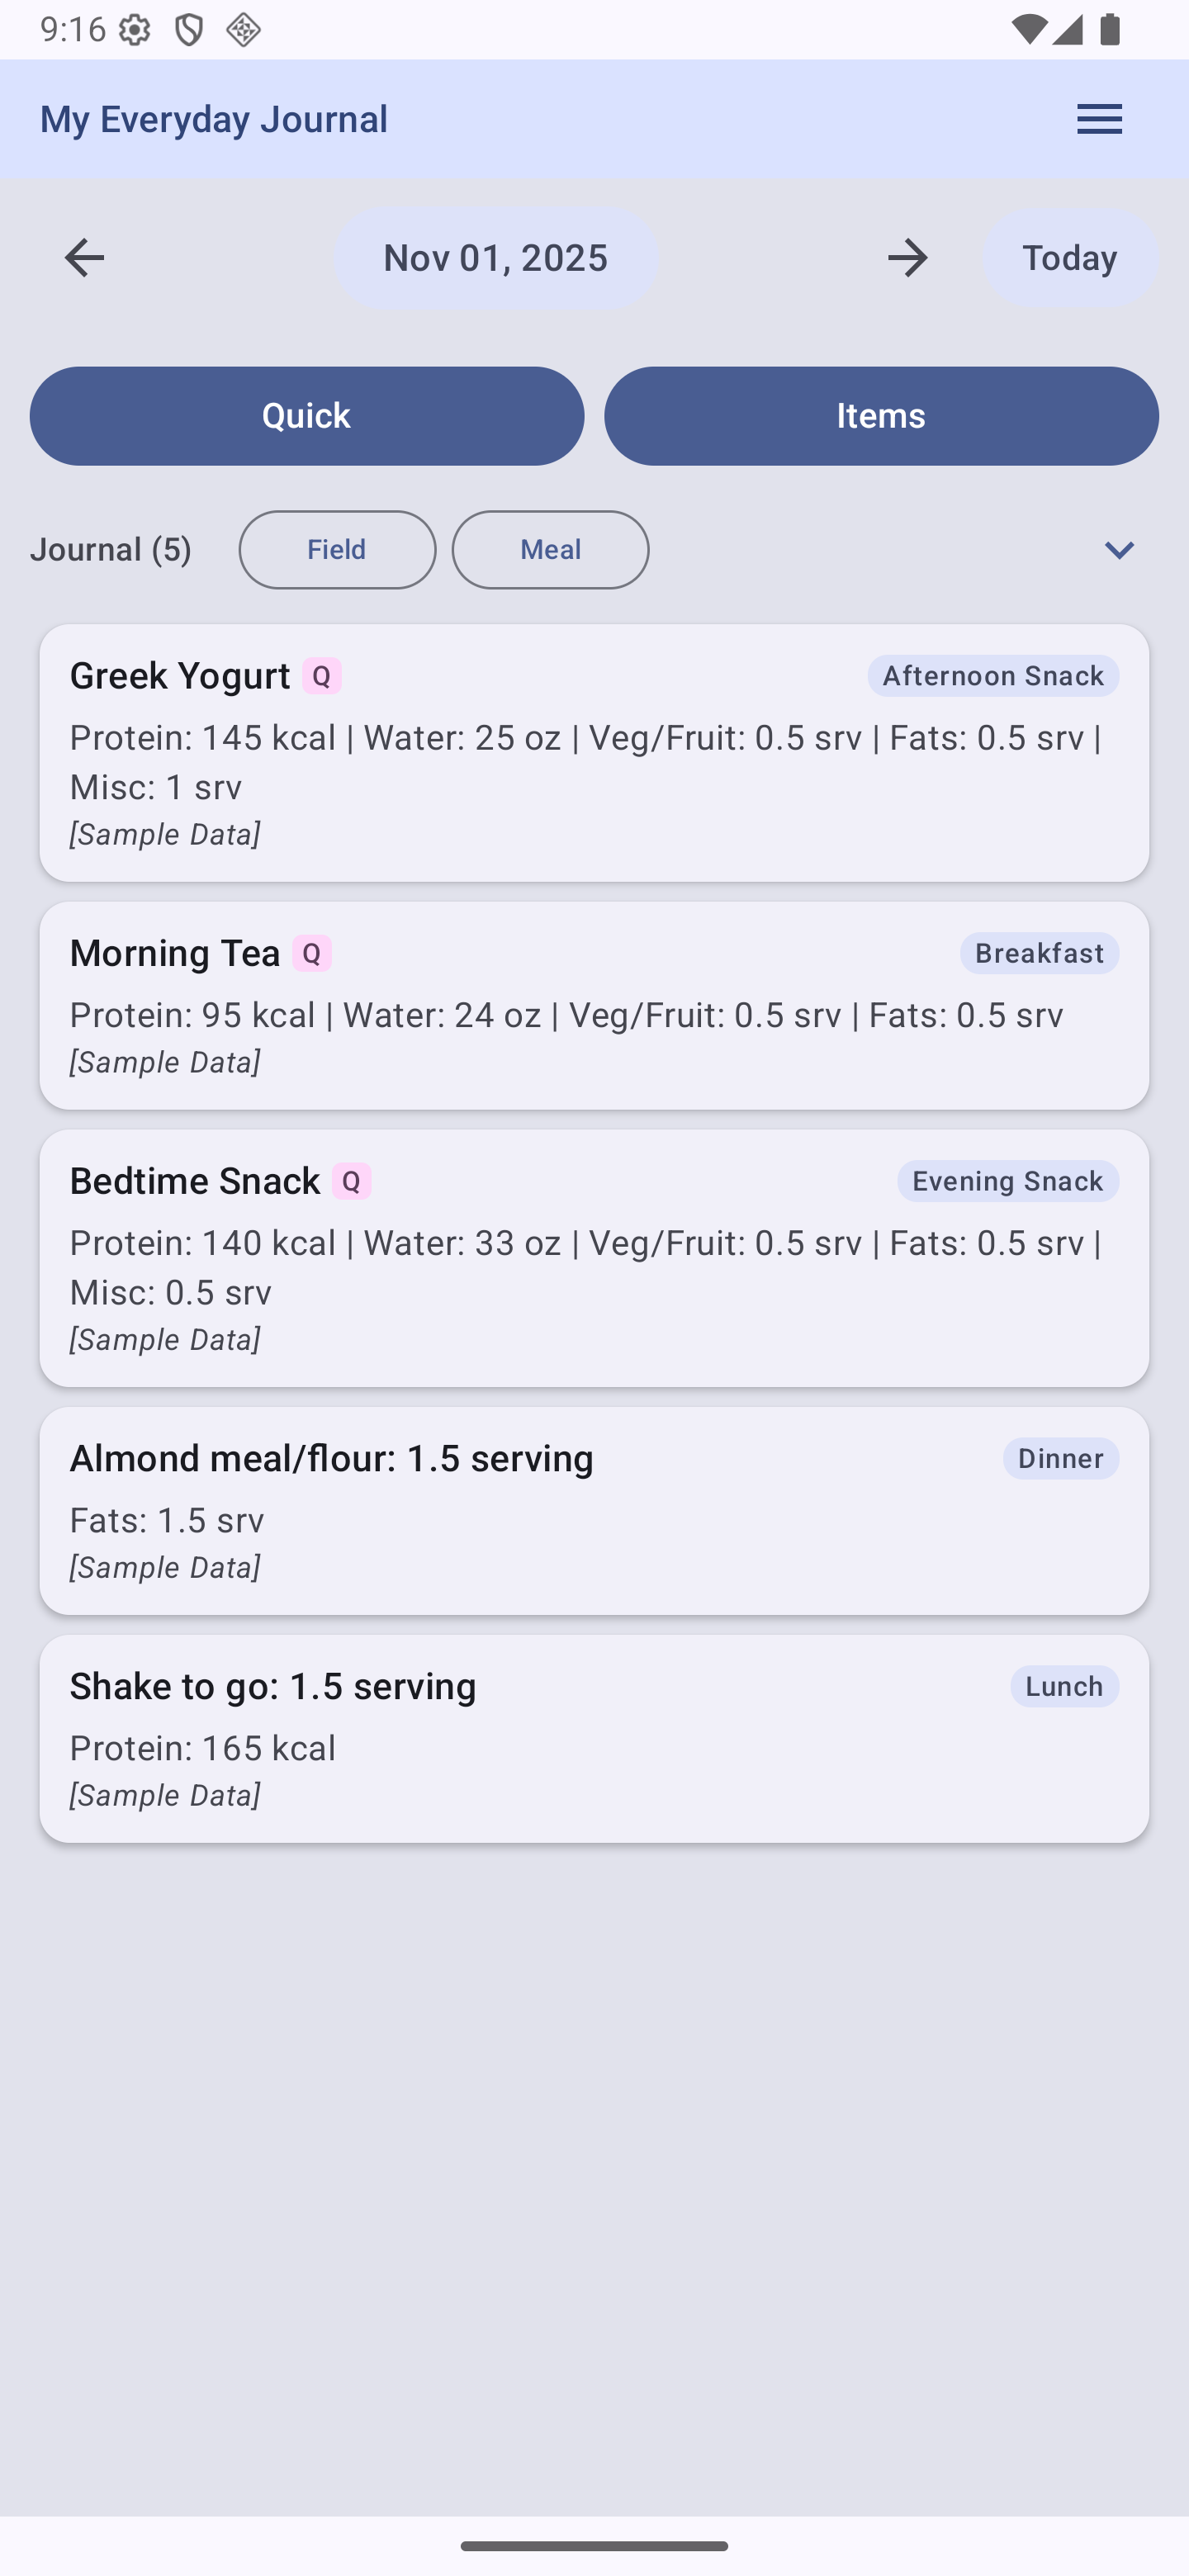Toggle the Field grouping chip
Screen dimensions: 1189x2576
click(x=337, y=550)
